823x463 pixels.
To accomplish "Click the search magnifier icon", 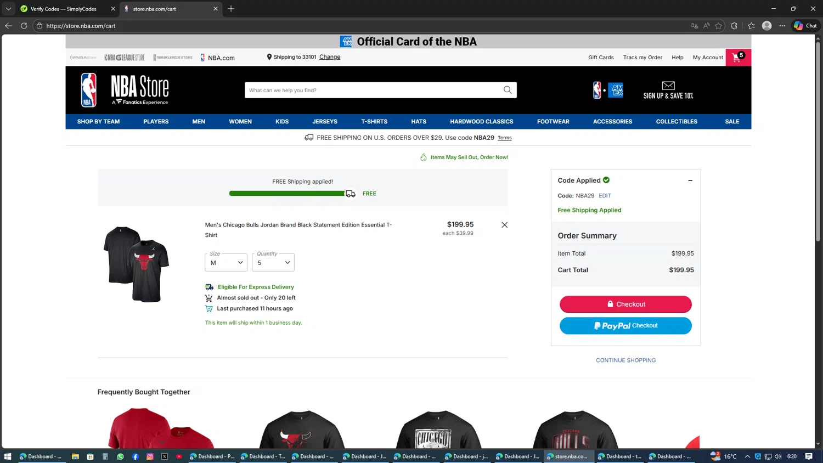I will tap(508, 90).
